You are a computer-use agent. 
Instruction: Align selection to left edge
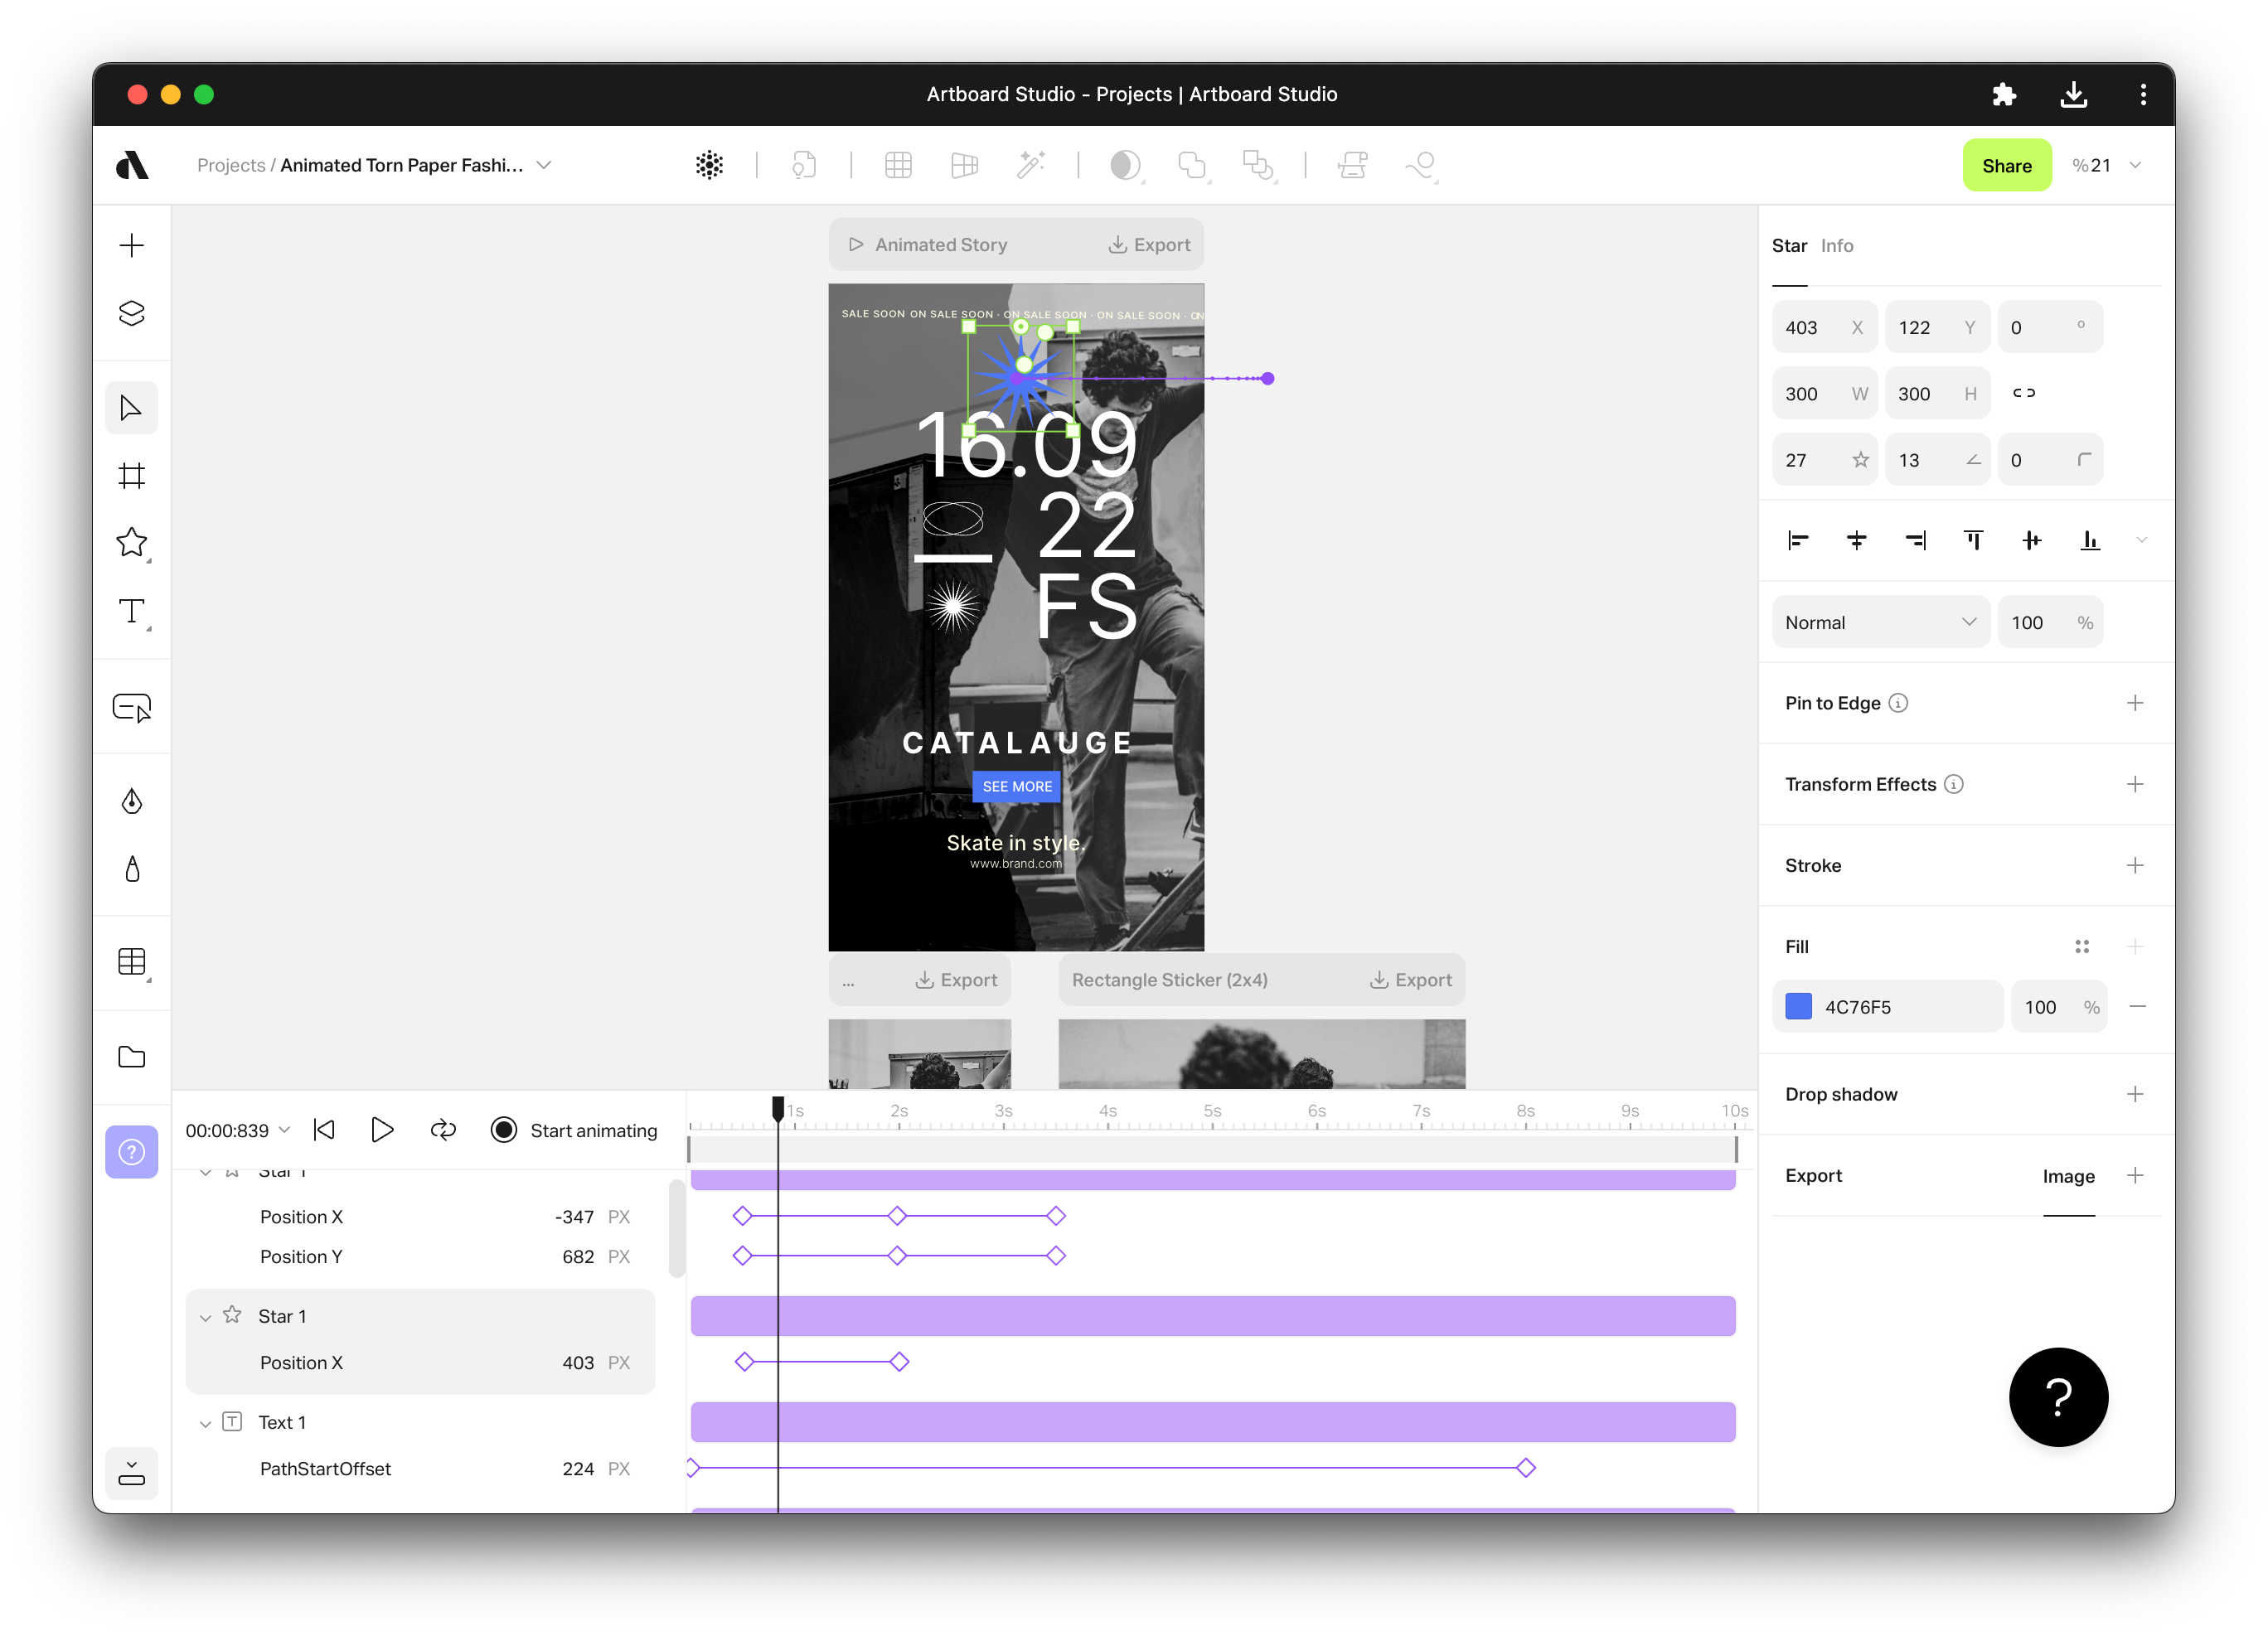pyautogui.click(x=1797, y=541)
